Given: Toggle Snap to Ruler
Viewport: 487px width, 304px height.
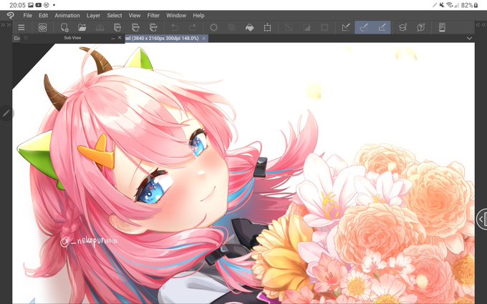Looking at the screenshot, I should coord(346,28).
